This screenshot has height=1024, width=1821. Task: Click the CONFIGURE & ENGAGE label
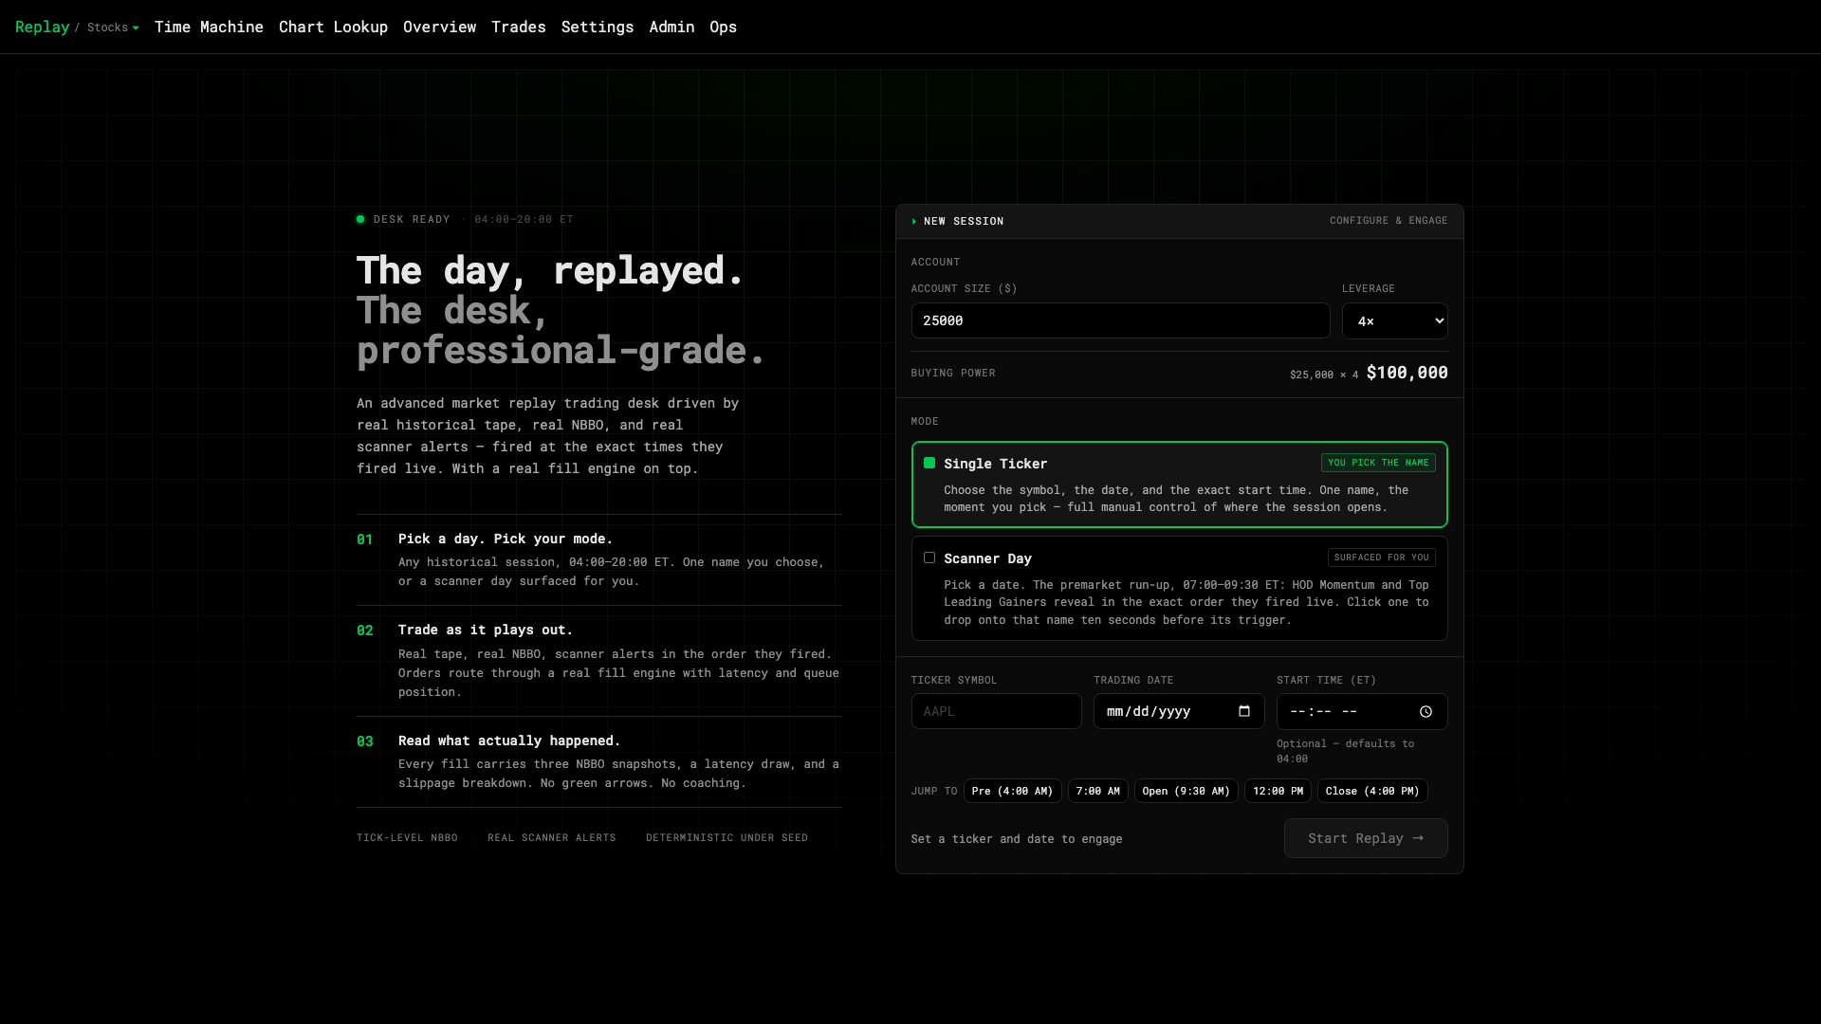tap(1389, 221)
